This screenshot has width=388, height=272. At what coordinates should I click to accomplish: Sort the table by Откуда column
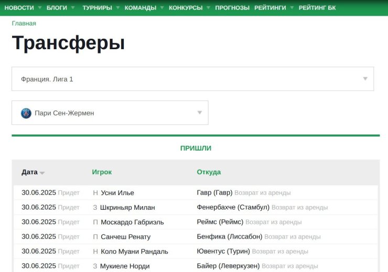point(209,172)
